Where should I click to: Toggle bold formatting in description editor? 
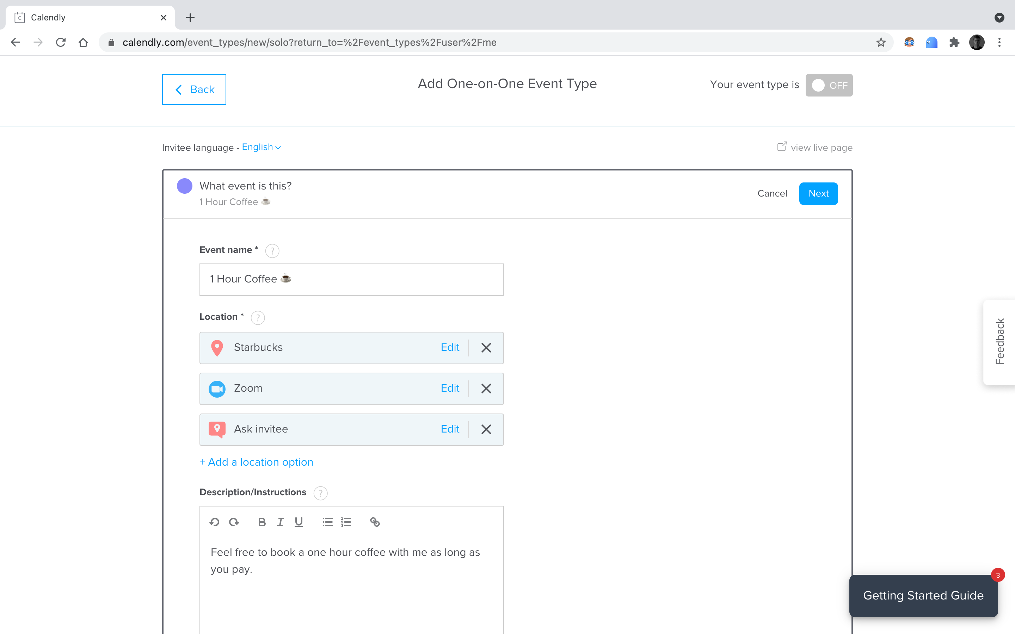pyautogui.click(x=261, y=522)
